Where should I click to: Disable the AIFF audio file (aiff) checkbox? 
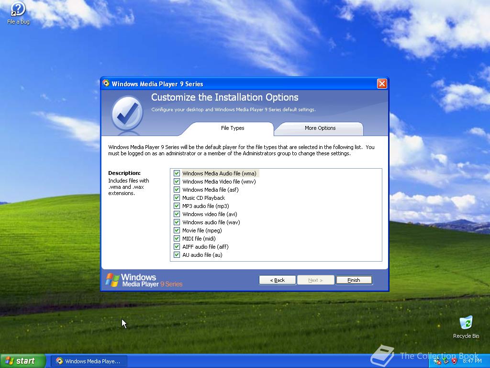[177, 247]
